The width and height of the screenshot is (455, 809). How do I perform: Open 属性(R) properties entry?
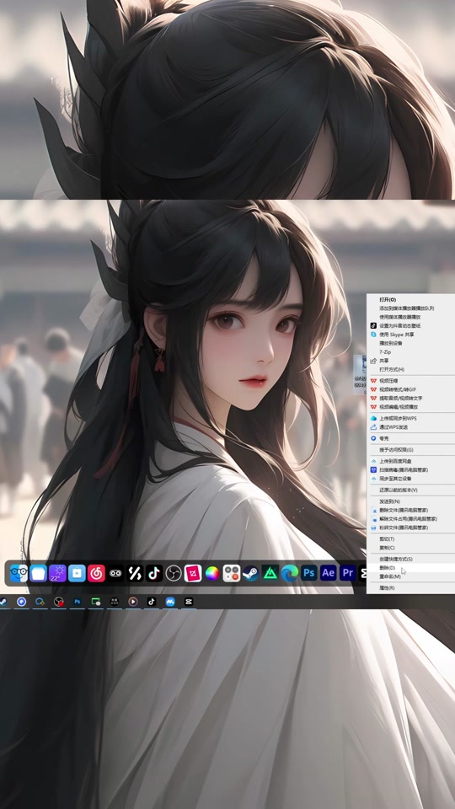410,588
